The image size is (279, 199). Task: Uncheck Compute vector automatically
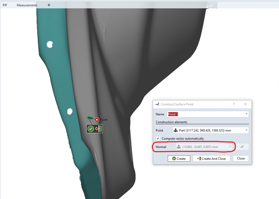[158, 139]
